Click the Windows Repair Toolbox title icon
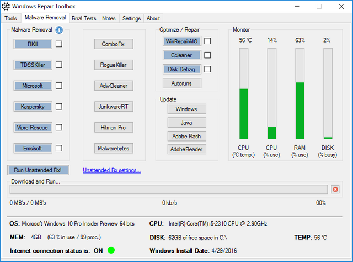The width and height of the screenshot is (353, 262). pos(6,6)
